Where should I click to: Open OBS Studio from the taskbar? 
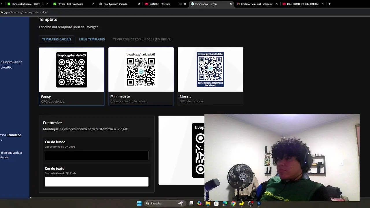coord(250,203)
